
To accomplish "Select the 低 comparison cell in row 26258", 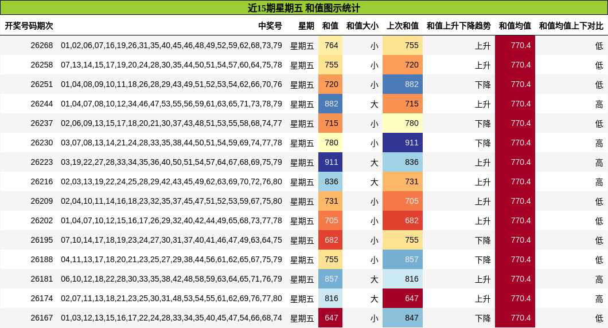I will point(599,65).
